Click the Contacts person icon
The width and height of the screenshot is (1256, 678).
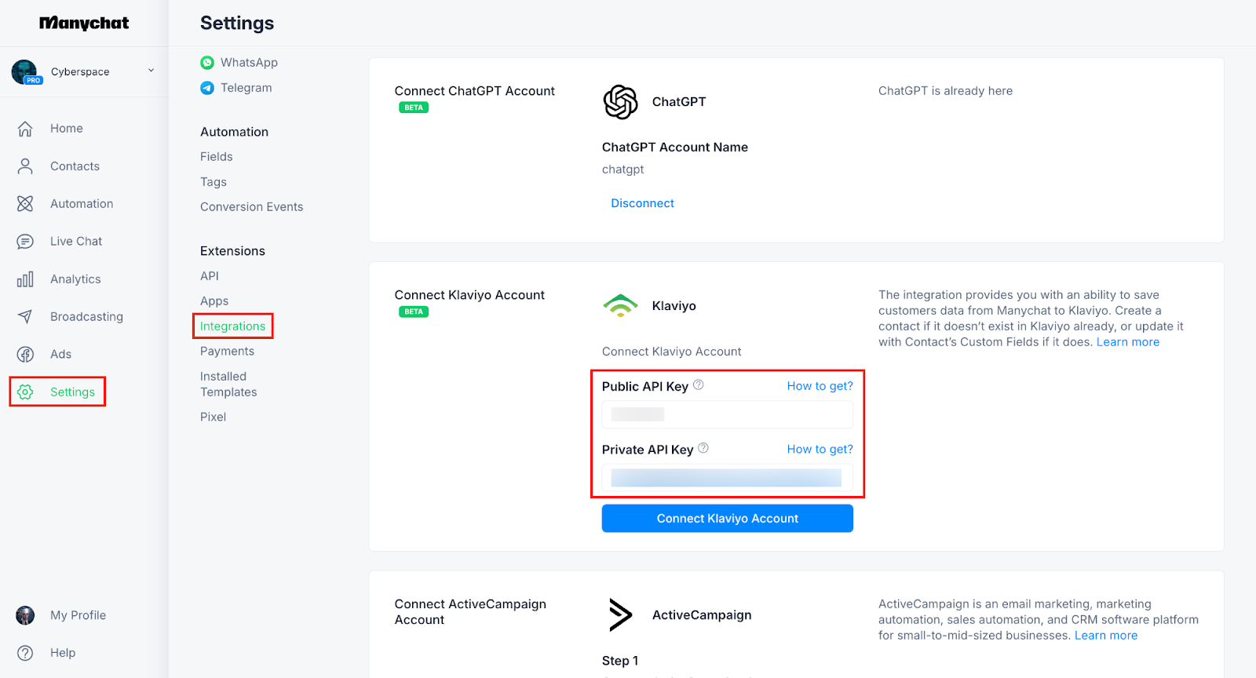pos(25,166)
